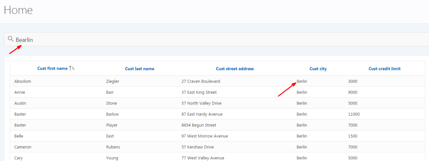Select address 37 East King Street
The image size is (429, 161).
tap(199, 92)
